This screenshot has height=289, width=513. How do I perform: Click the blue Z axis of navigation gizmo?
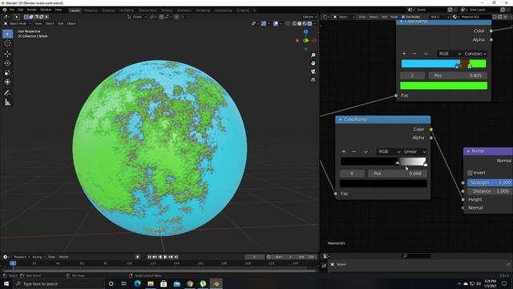click(305, 32)
